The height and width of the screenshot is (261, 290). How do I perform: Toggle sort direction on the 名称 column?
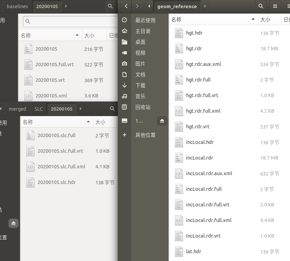[x=253, y=20]
